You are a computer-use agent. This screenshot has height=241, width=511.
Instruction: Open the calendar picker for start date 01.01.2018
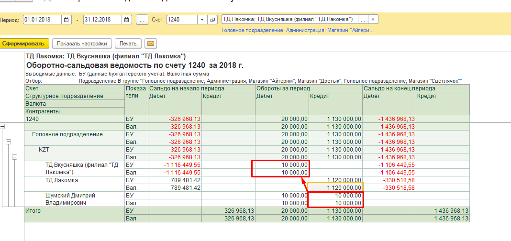(66, 20)
